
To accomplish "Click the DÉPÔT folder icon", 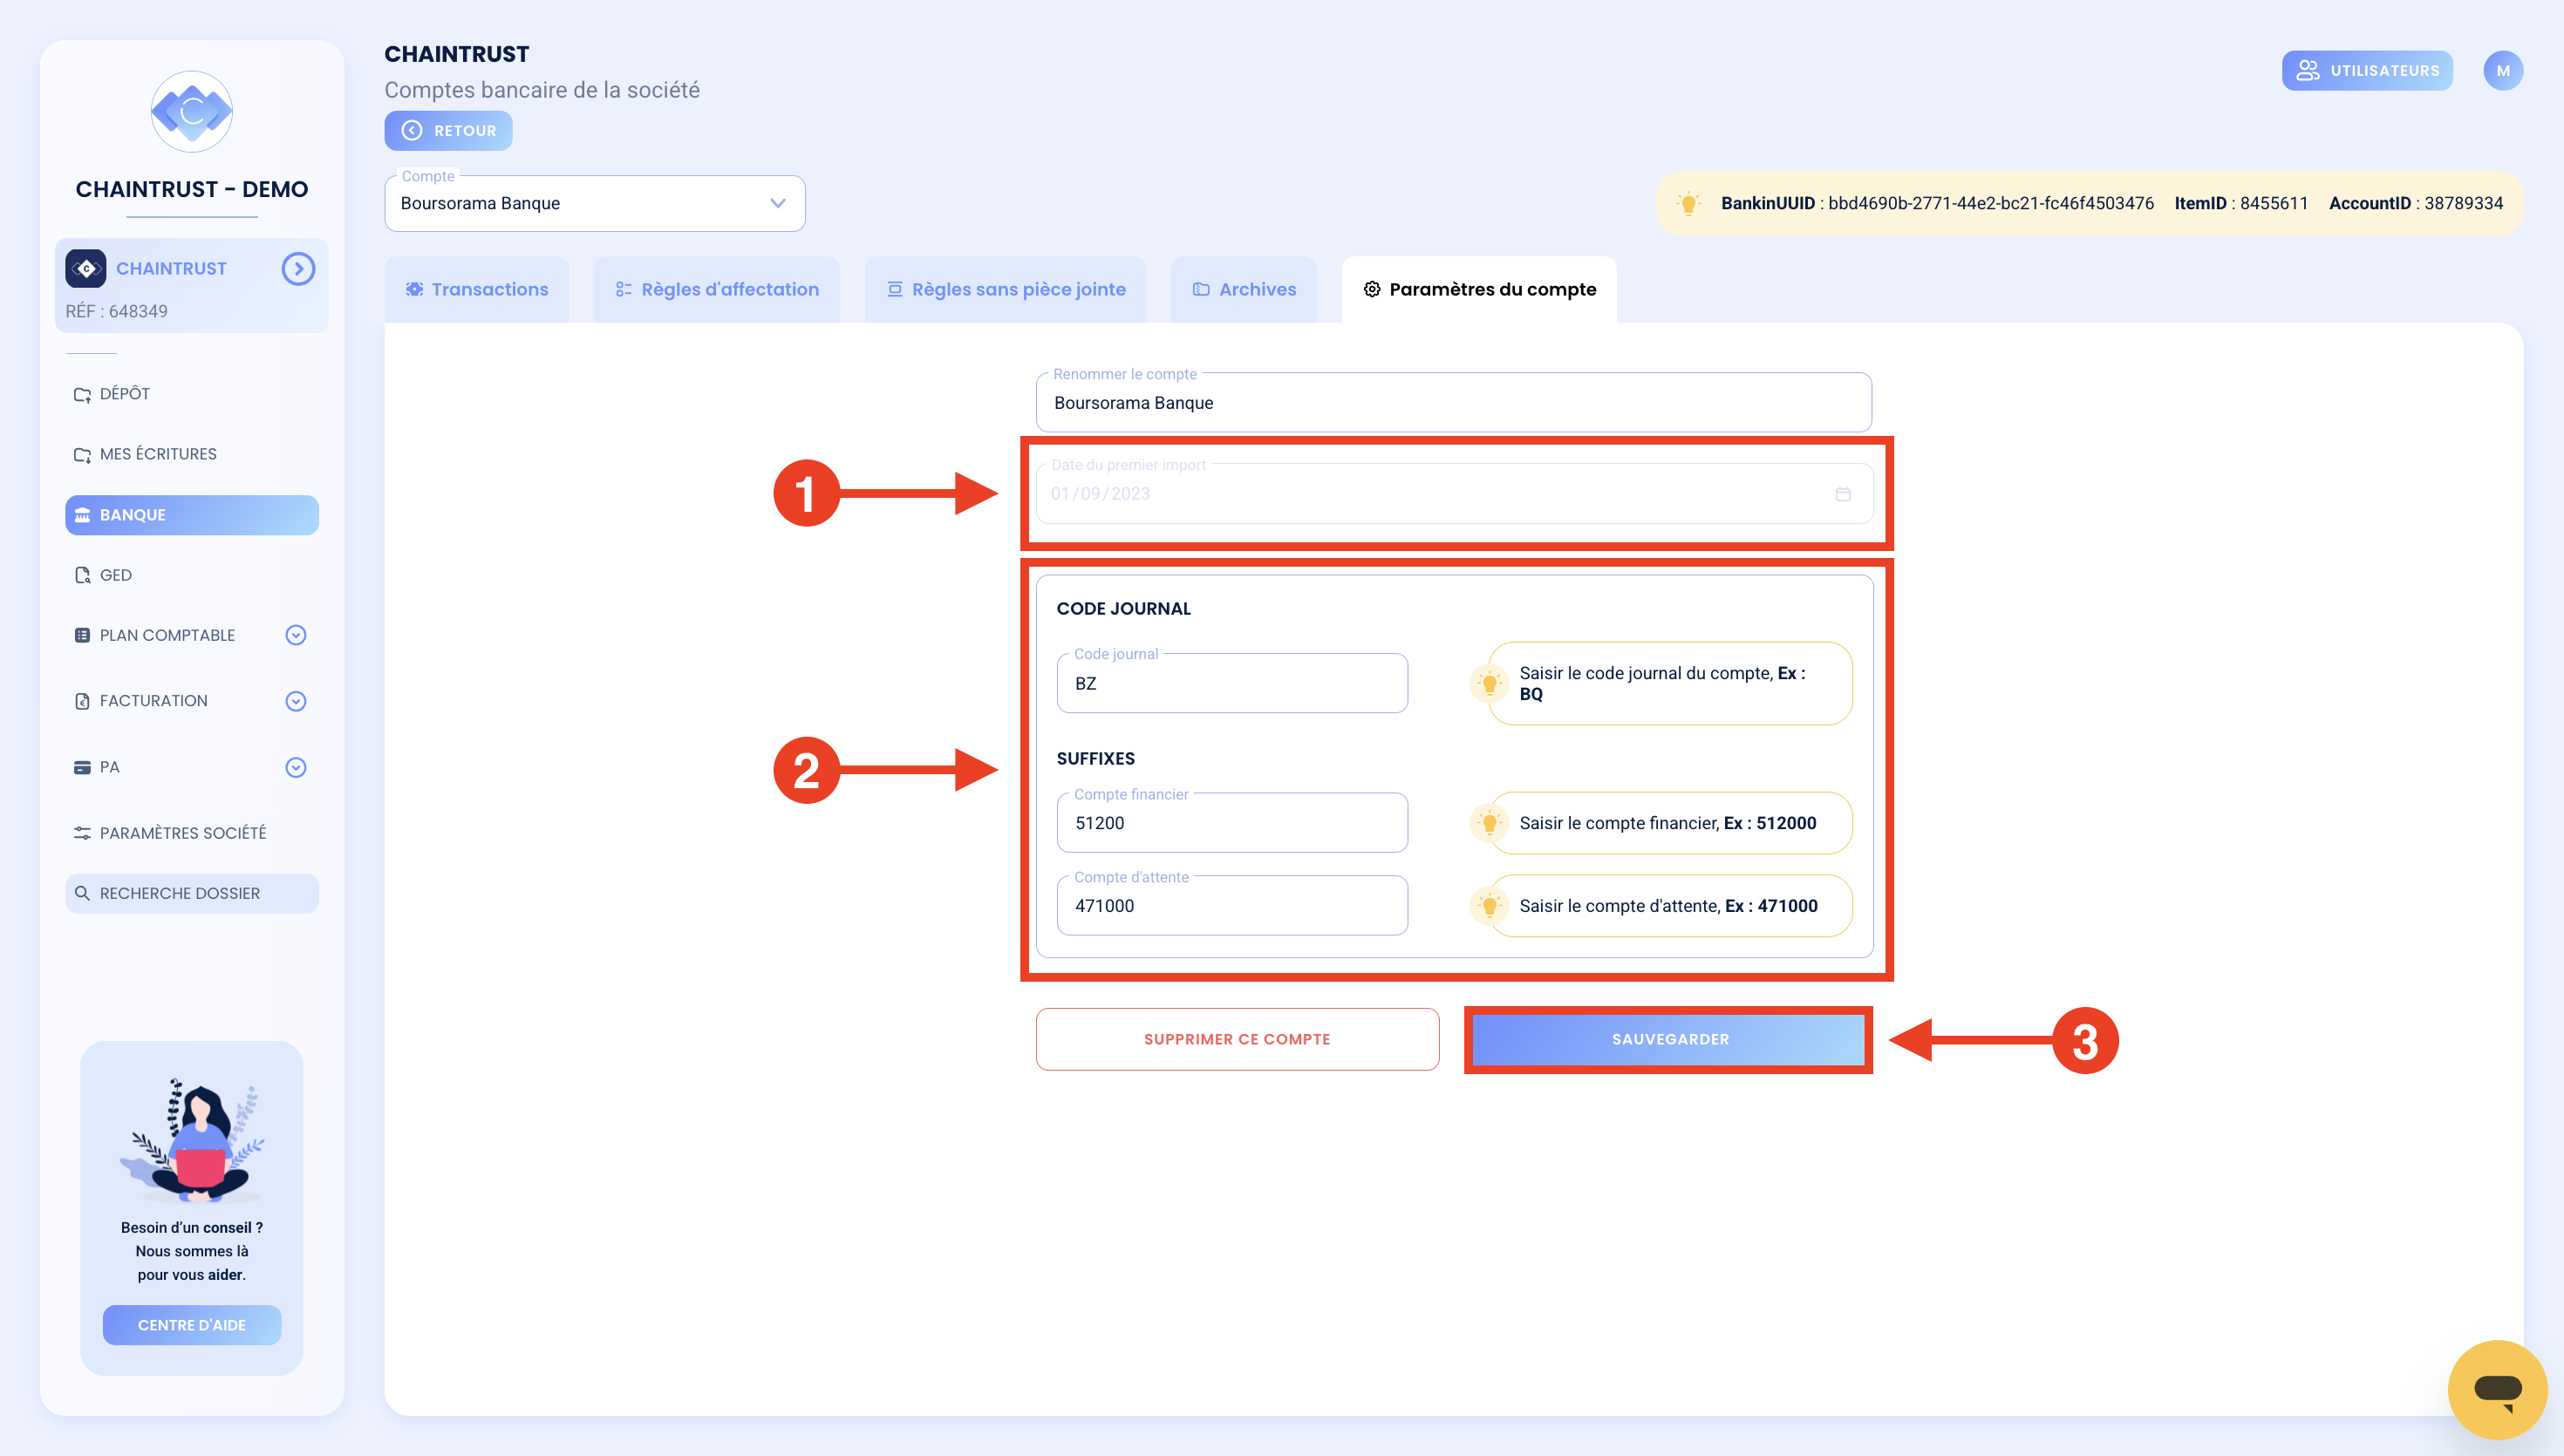I will click(82, 394).
